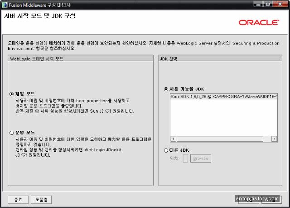Image resolution: width=290 pixels, height=208 pixels.
Task: Click the 서버 시작 모드 및 JDK 구성 heading
Action: [x=39, y=16]
